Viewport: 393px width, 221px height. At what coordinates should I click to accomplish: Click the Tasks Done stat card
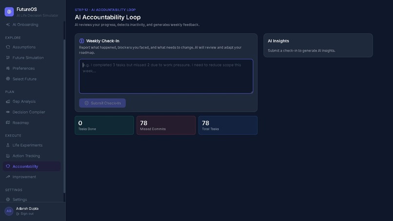[x=104, y=125]
